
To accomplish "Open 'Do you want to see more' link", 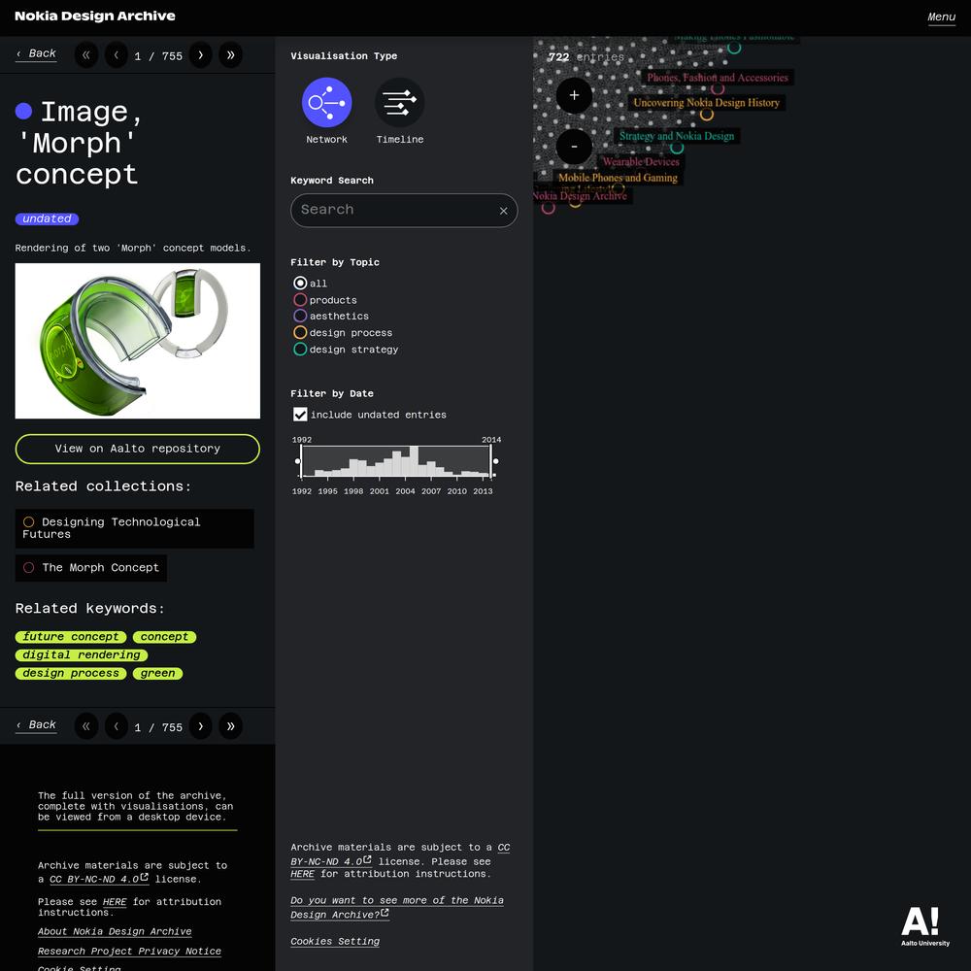I will click(x=397, y=908).
